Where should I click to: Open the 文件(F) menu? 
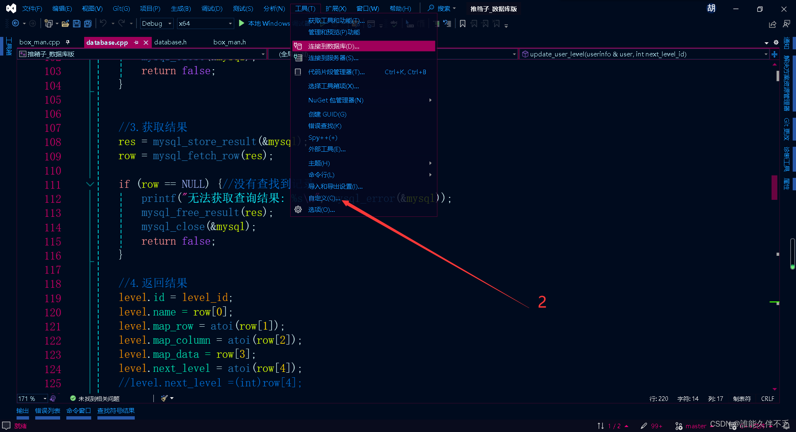coord(32,9)
